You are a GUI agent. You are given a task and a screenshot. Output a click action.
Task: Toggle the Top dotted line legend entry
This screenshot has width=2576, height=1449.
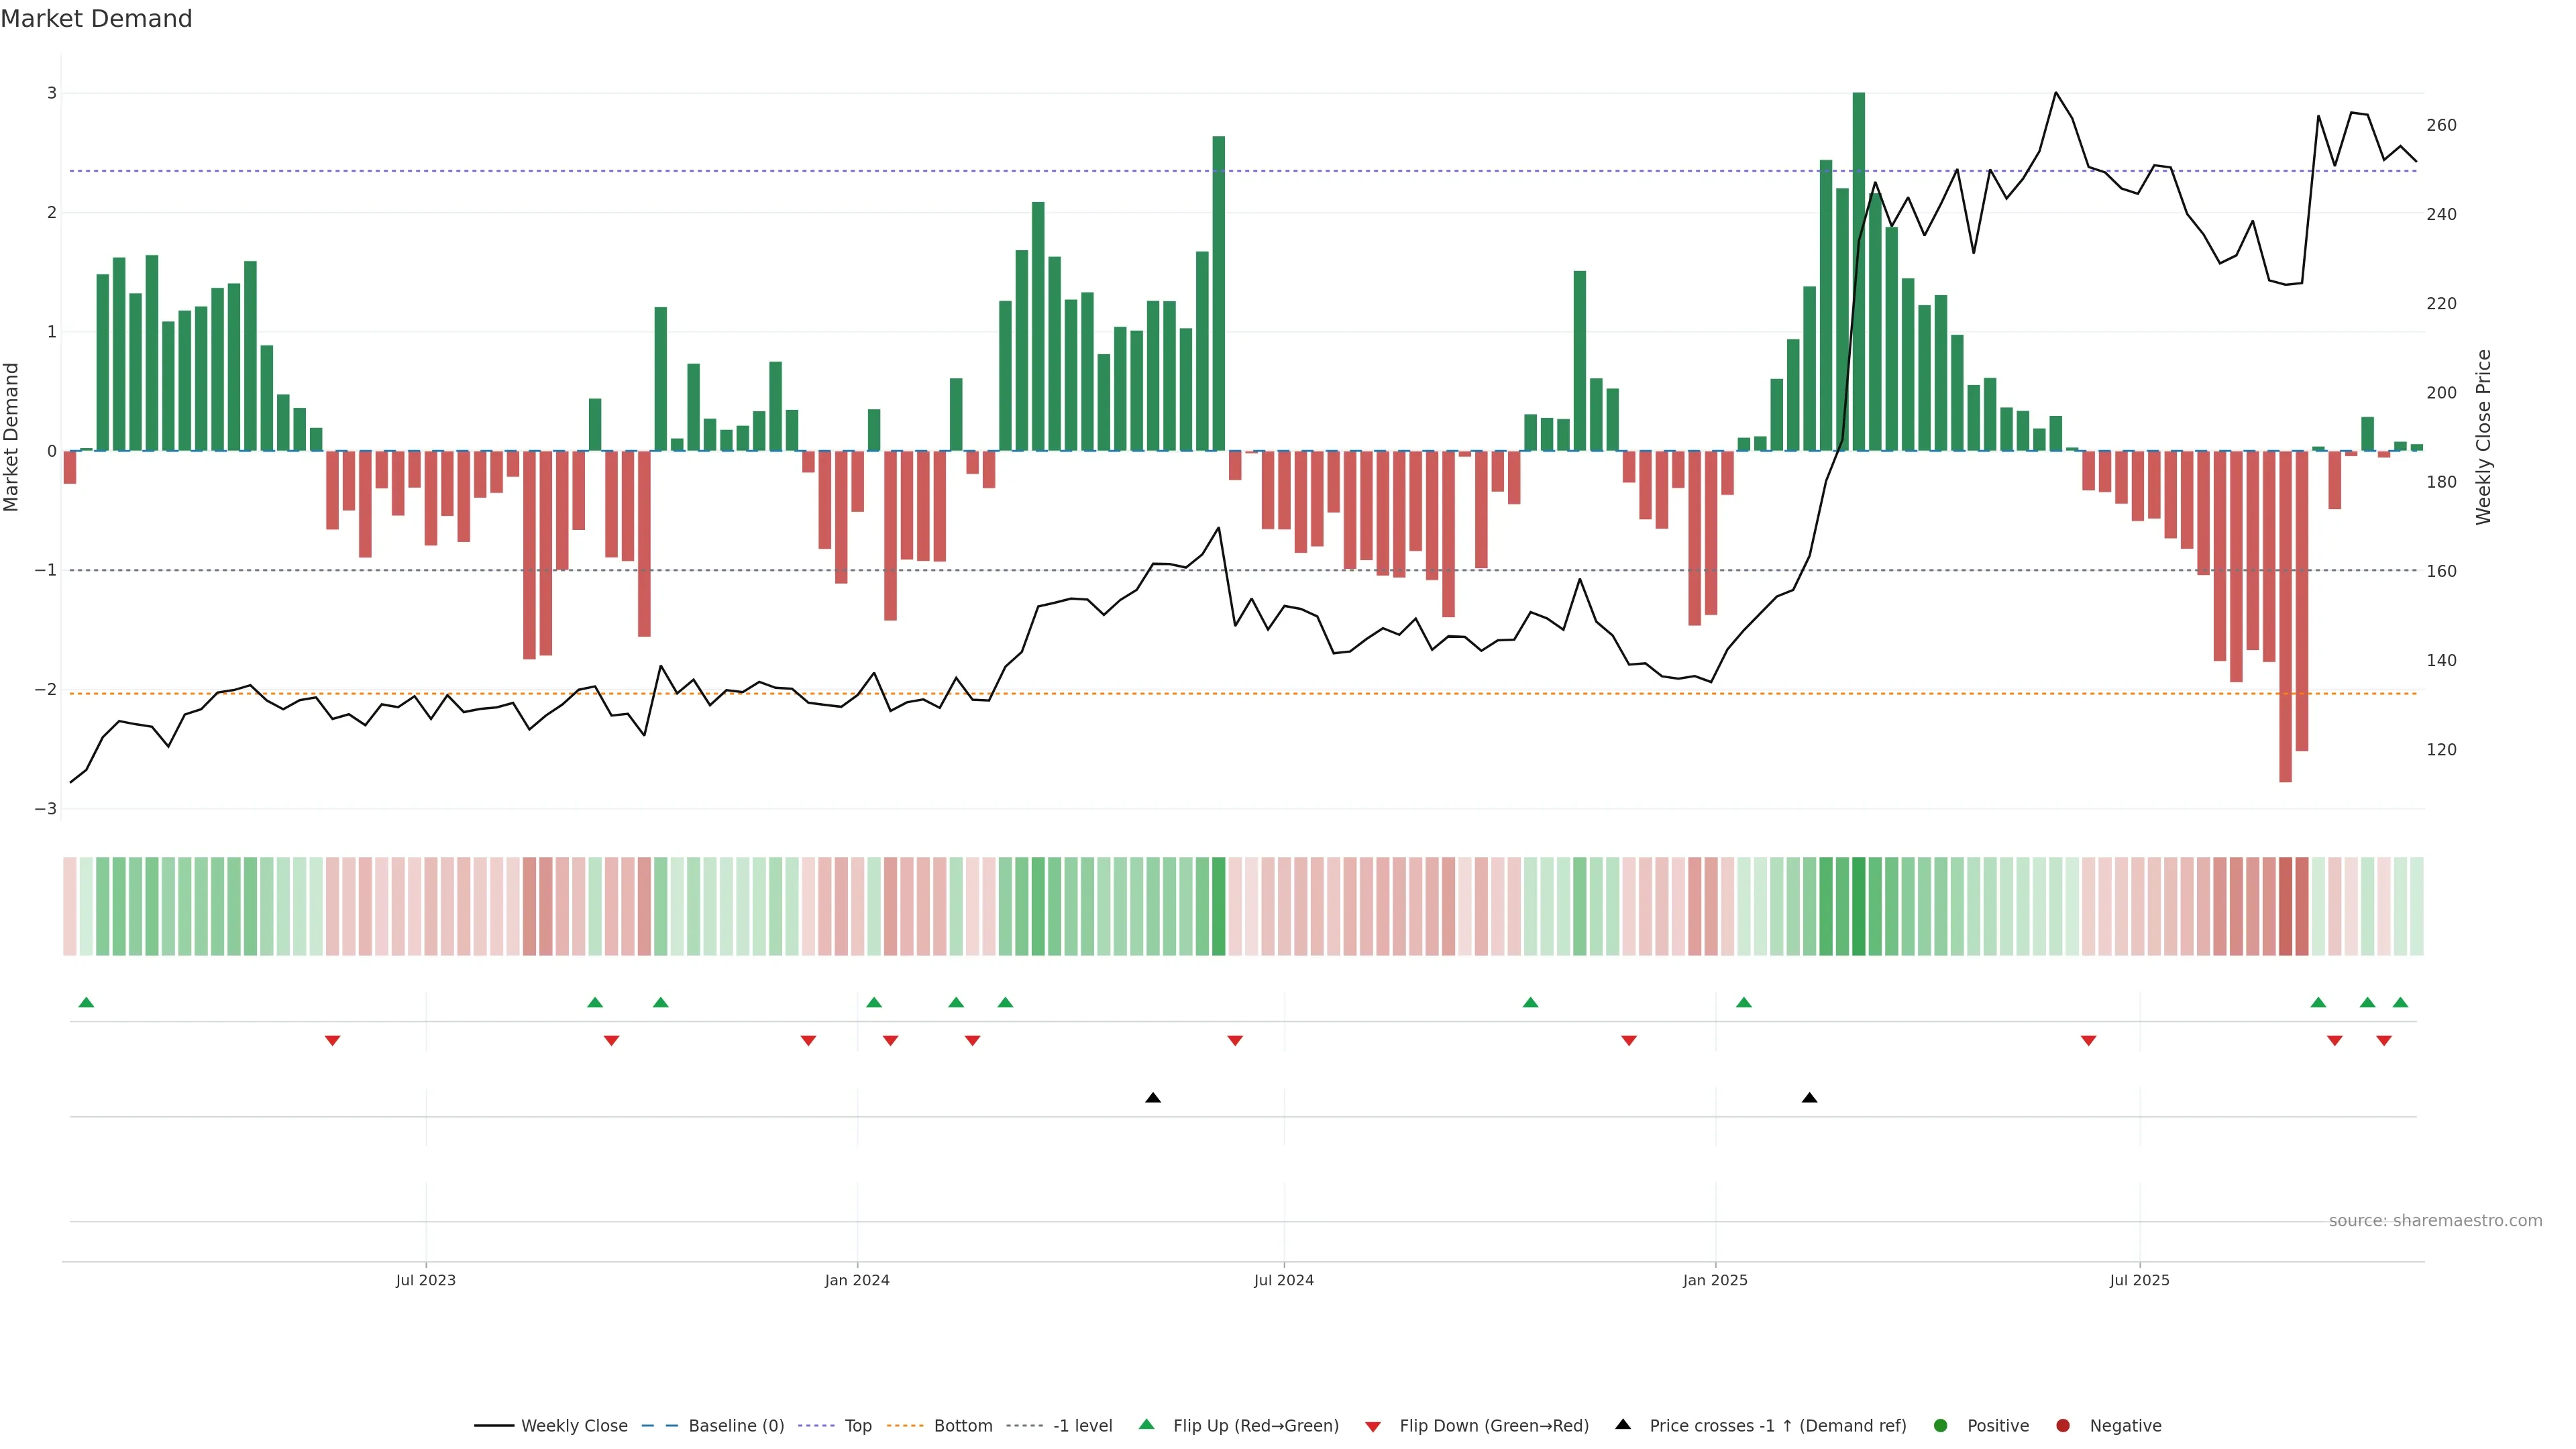click(857, 1426)
